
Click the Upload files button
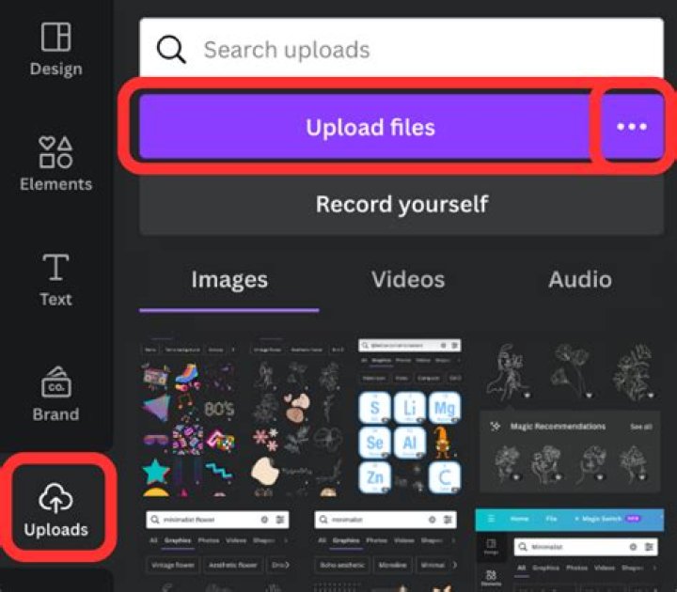click(x=370, y=127)
